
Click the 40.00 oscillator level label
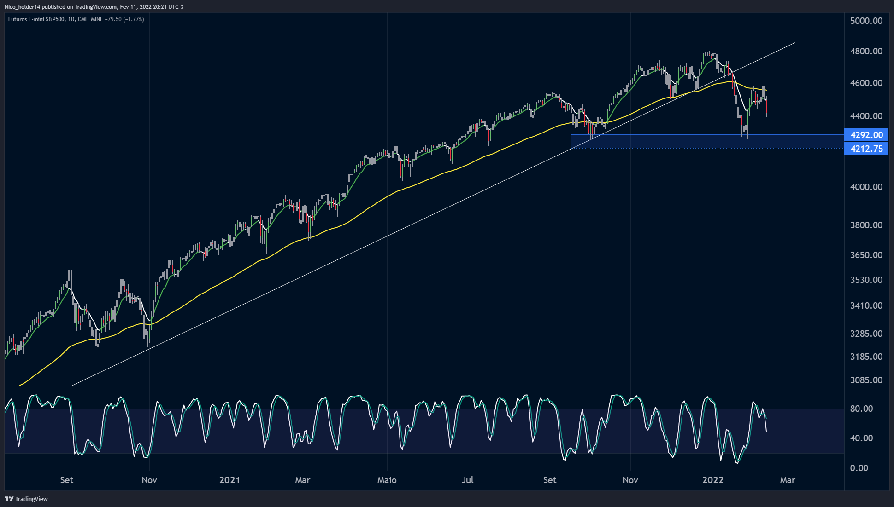point(861,438)
